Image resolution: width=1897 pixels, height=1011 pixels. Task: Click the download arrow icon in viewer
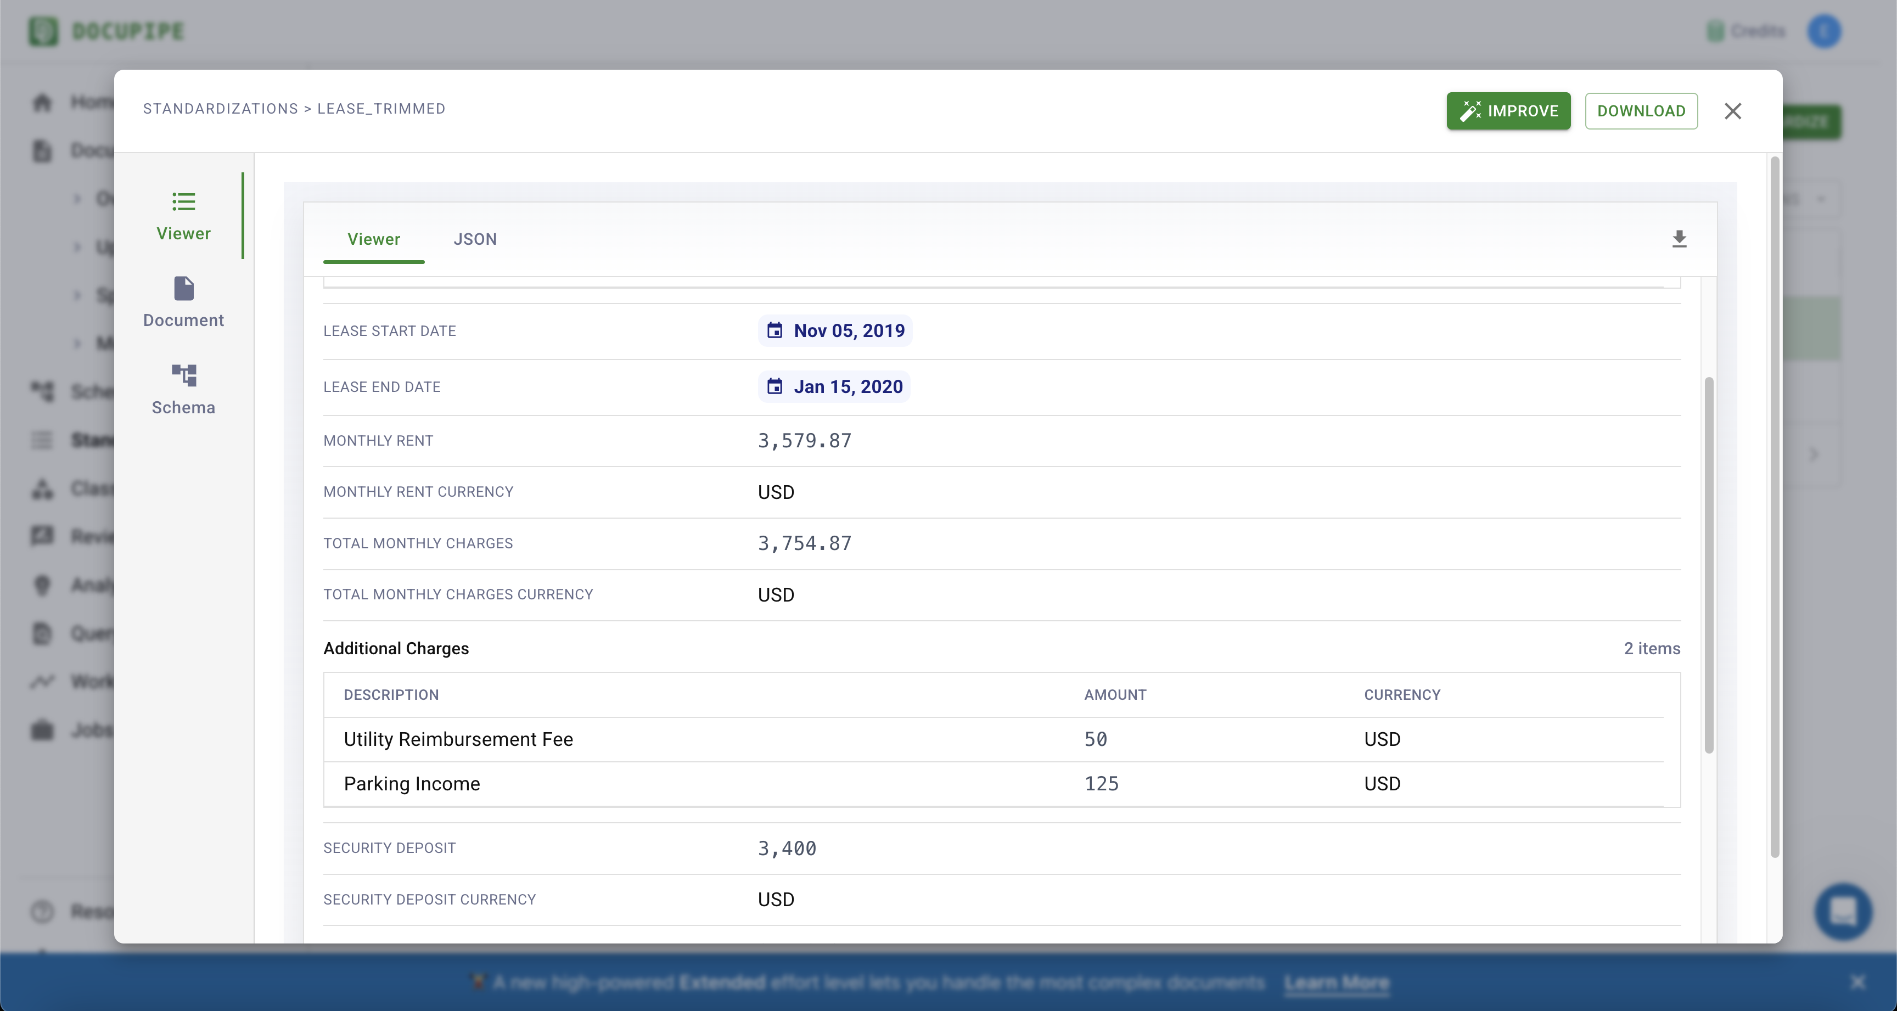pyautogui.click(x=1679, y=239)
